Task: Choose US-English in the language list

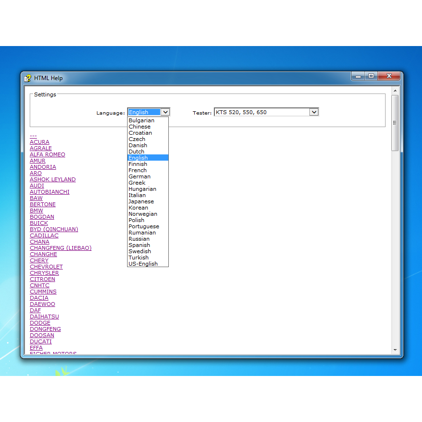Action: tap(148, 264)
